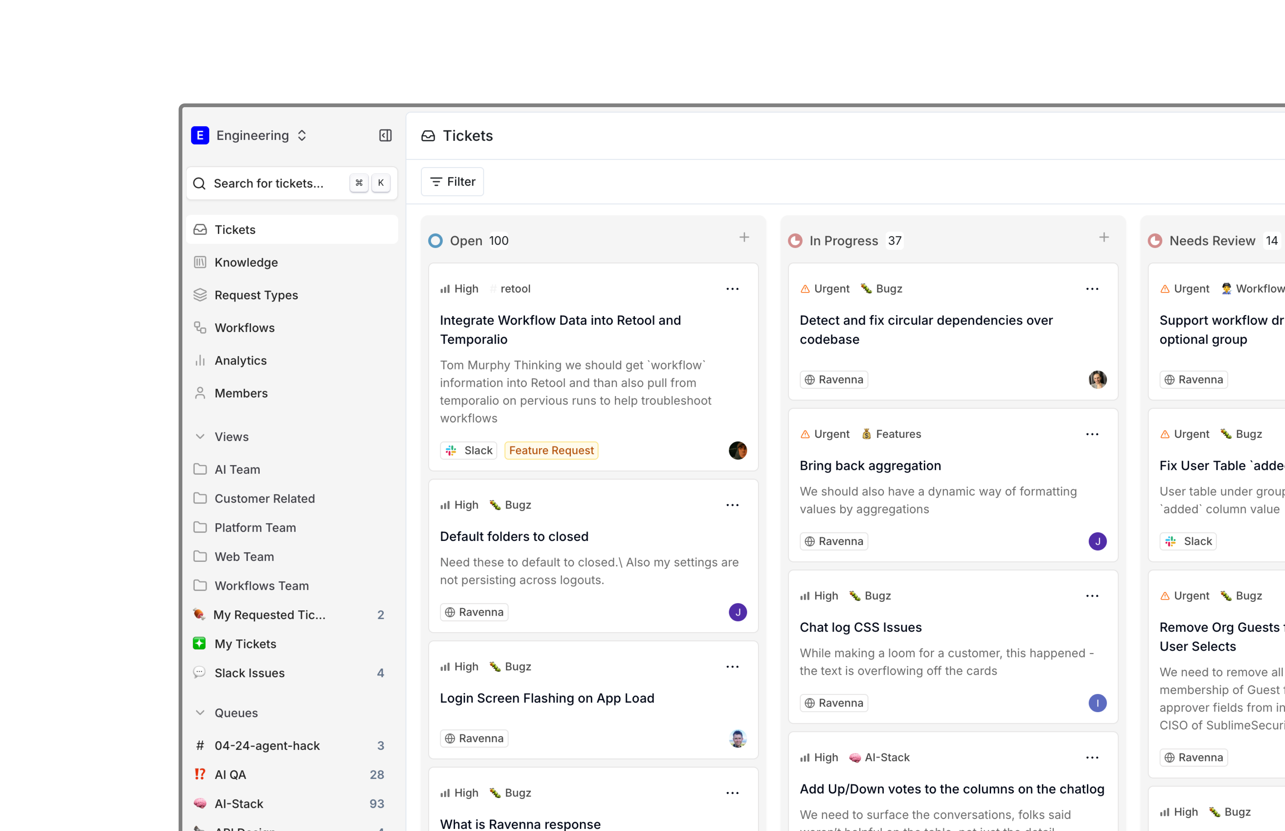The height and width of the screenshot is (831, 1285).
Task: Collapse the Queues section chevron
Action: click(200, 713)
